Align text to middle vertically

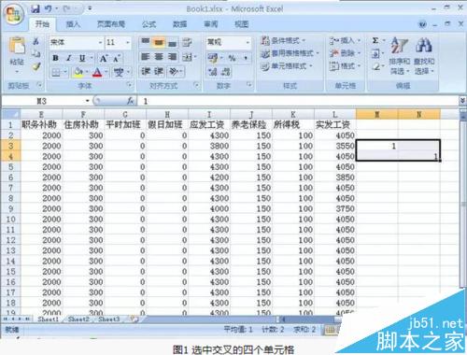tap(159, 42)
